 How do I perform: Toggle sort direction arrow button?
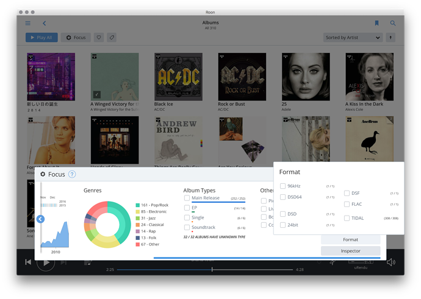[x=390, y=38]
